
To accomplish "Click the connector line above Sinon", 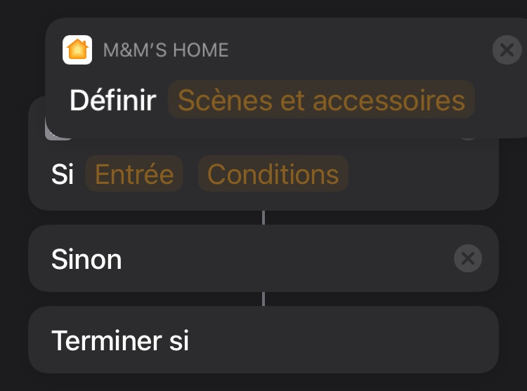I will click(x=263, y=218).
